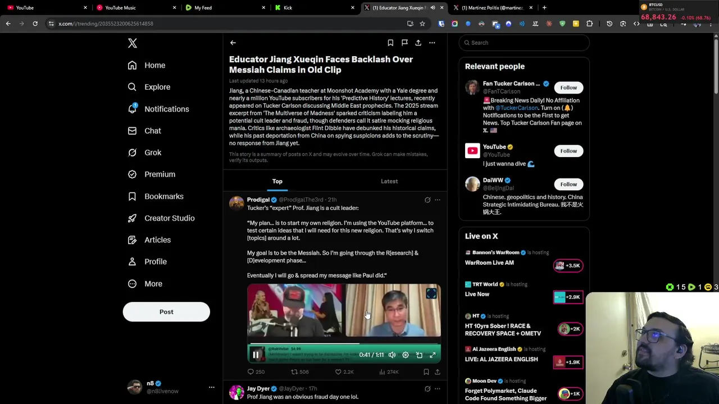
Task: Pause the playing video
Action: pos(256,355)
